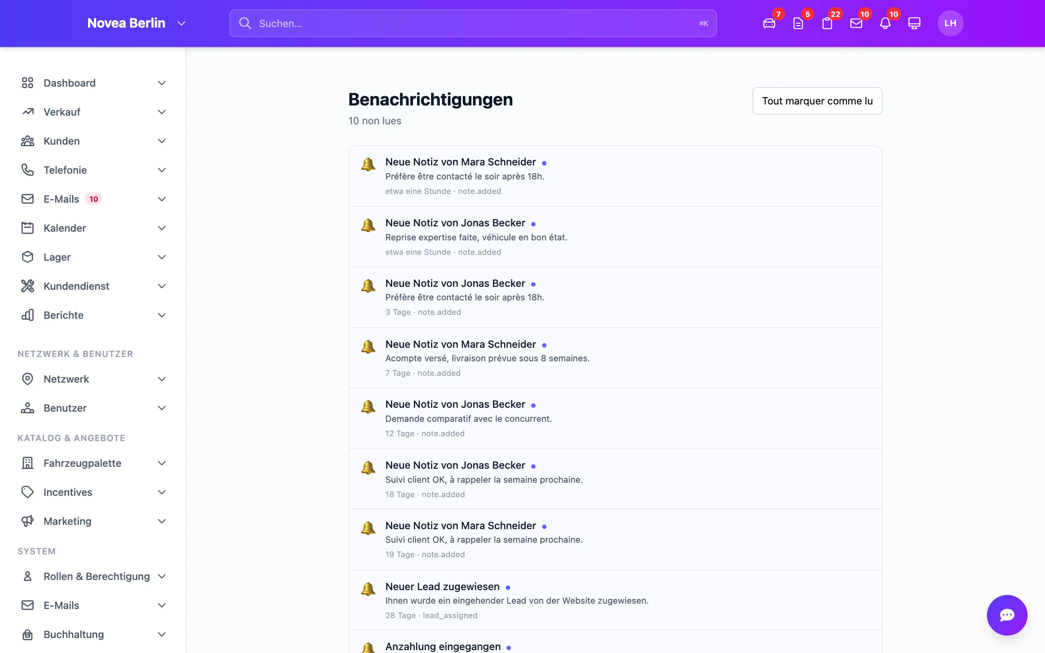Expand the Benutzer section chevron
Screen dimensions: 1045x653
[162, 408]
